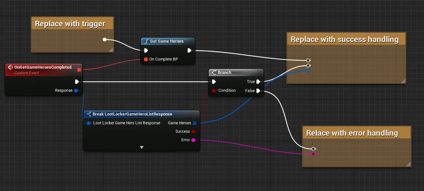Select the Branch node title
This screenshot has height=191, width=424.
click(224, 73)
